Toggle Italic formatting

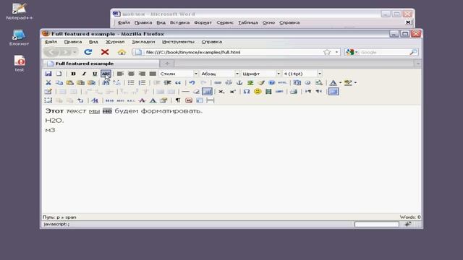point(84,74)
